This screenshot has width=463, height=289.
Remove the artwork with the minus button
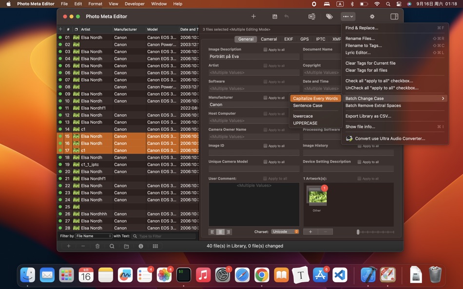pos(326,232)
